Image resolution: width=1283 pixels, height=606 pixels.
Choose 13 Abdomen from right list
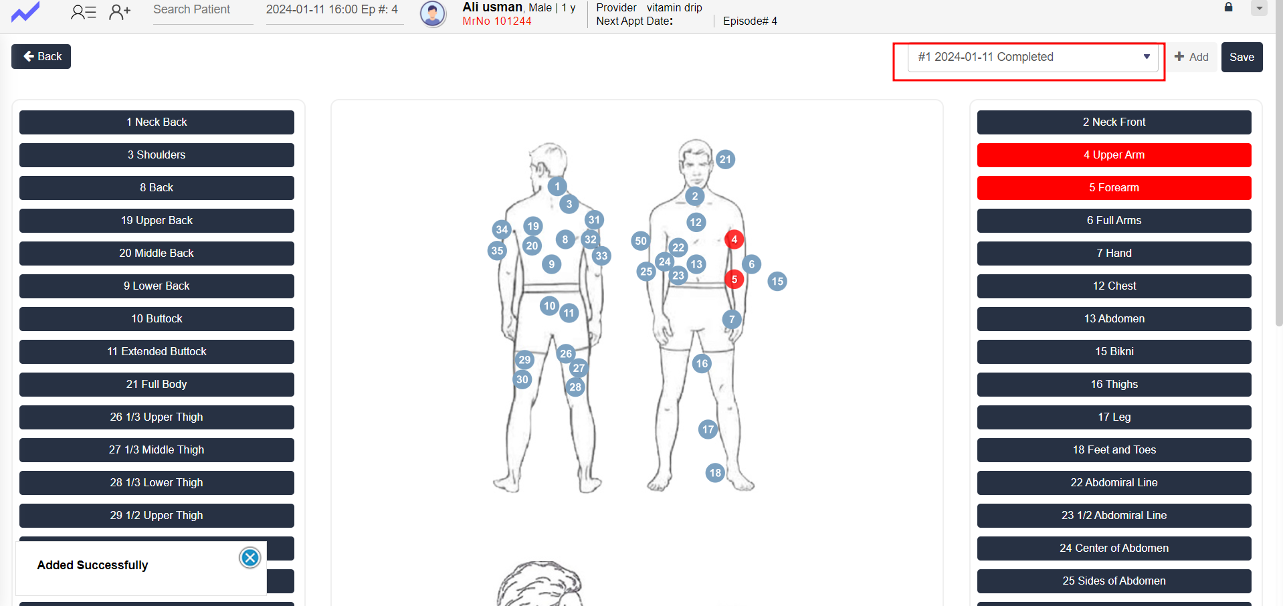pyautogui.click(x=1114, y=319)
